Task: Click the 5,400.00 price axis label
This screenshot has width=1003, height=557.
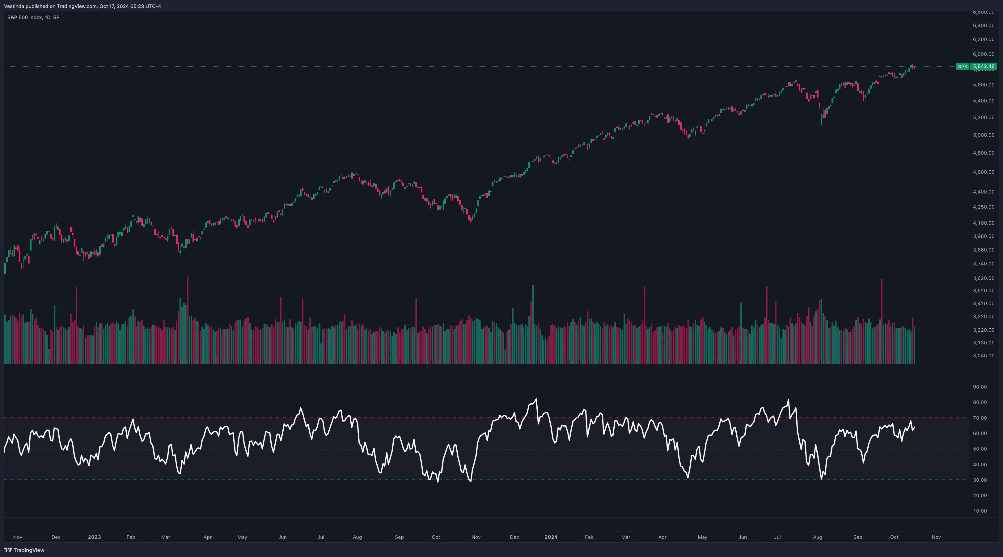Action: pos(984,101)
